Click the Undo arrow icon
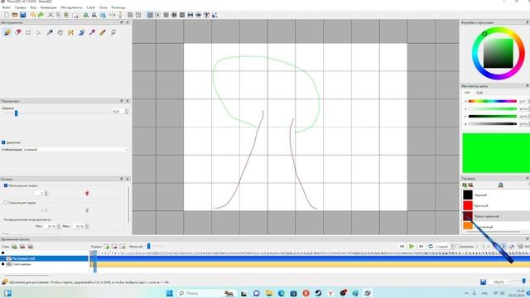The height and width of the screenshot is (298, 530). (32, 15)
